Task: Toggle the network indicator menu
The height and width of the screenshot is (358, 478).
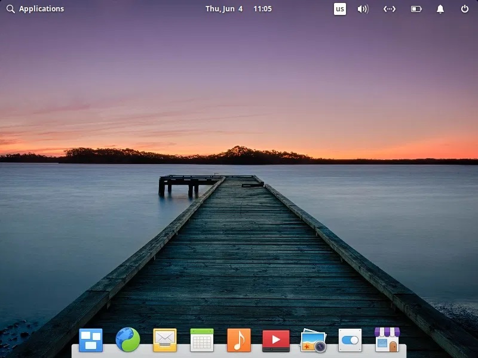Action: click(389, 9)
